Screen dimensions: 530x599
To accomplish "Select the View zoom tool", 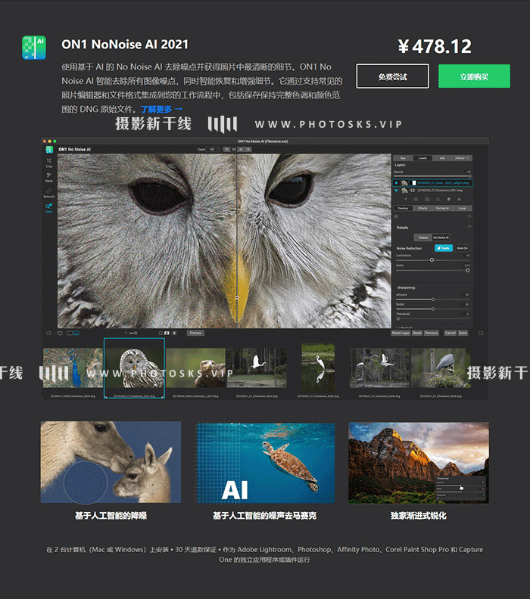I will click(49, 207).
